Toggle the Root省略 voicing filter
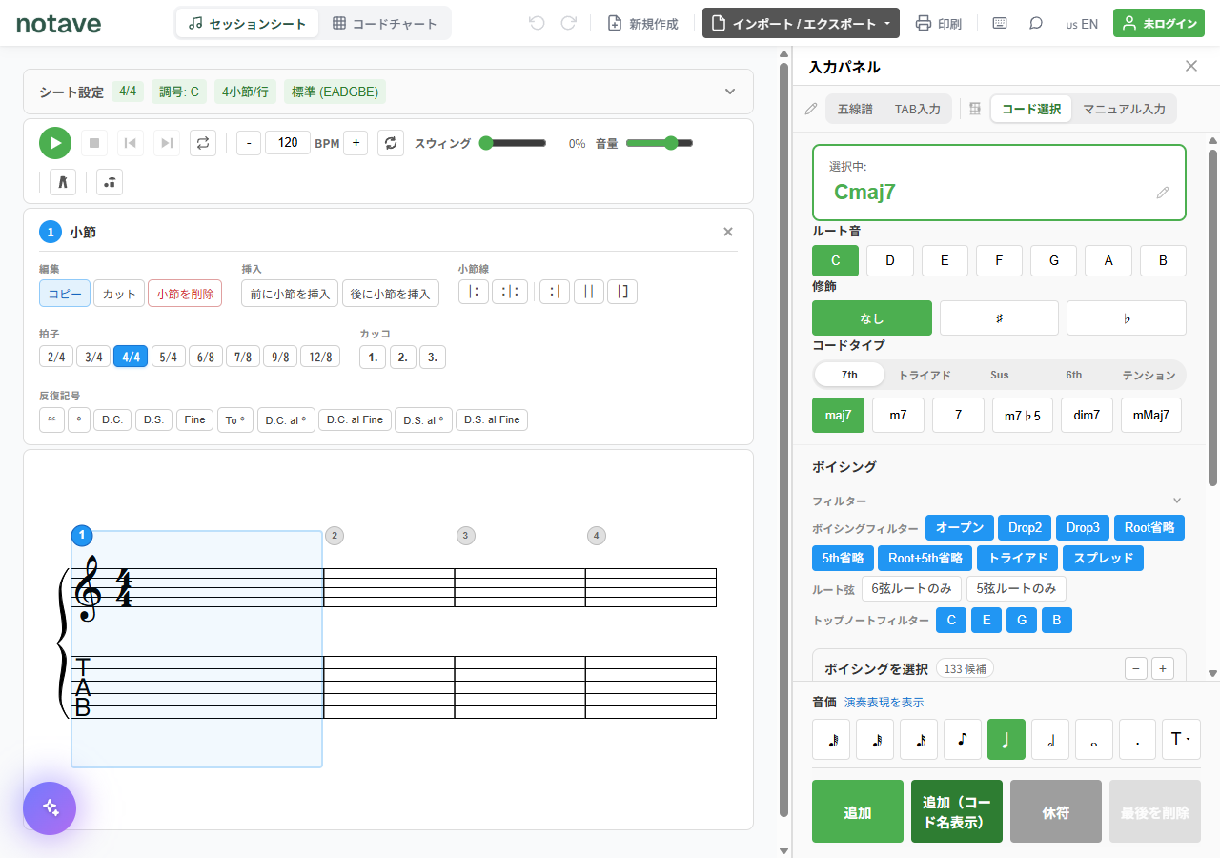1220x858 pixels. [1149, 527]
